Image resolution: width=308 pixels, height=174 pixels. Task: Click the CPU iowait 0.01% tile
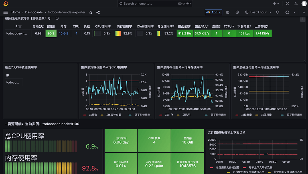click(x=121, y=163)
